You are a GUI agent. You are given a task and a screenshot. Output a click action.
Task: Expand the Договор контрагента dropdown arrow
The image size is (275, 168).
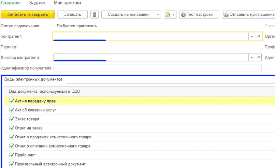click(x=252, y=58)
